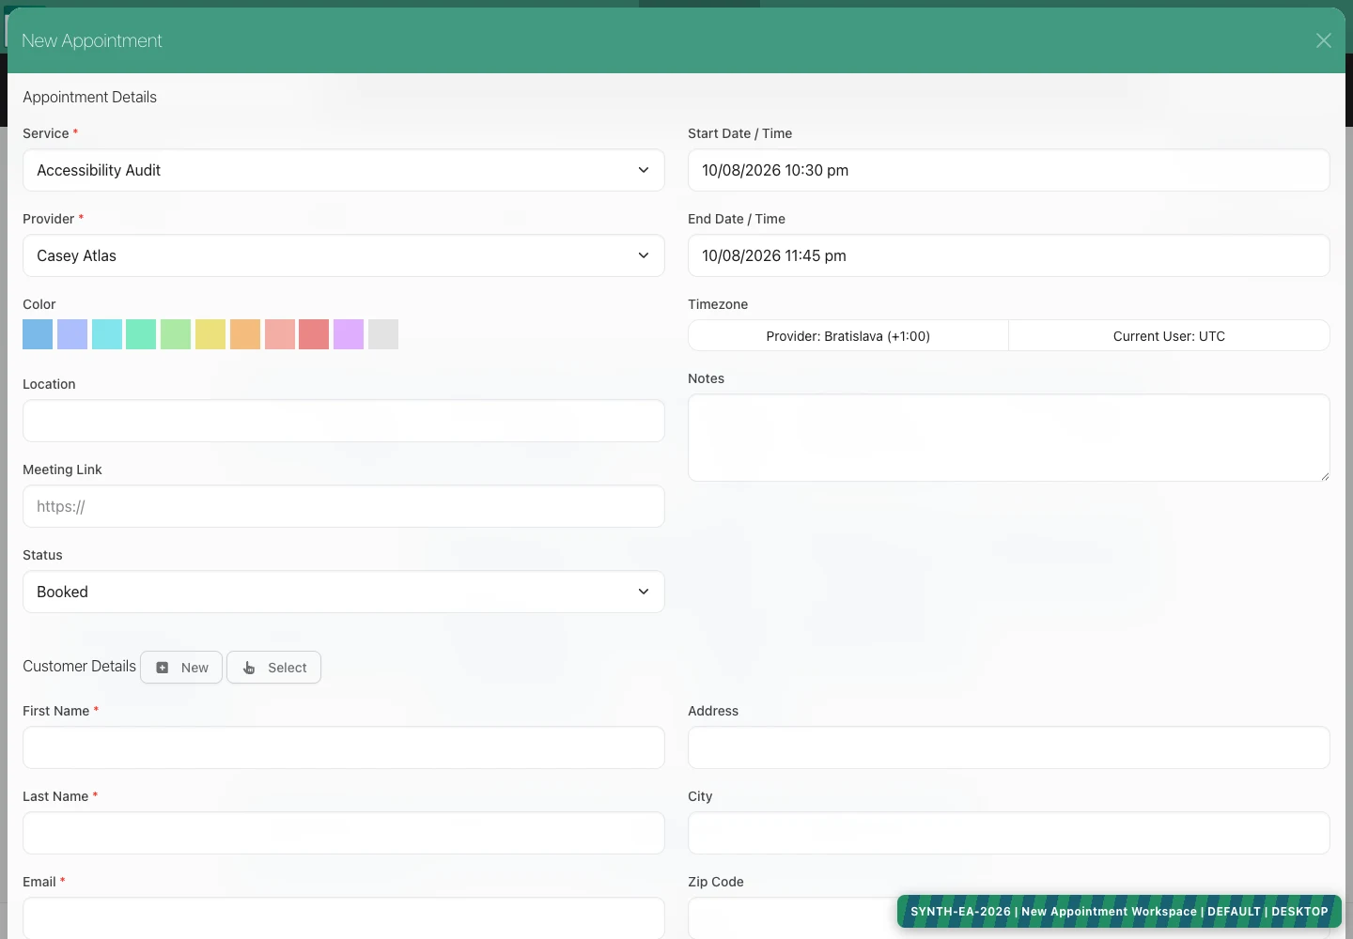Pick the light green color swatch
The image size is (1353, 939).
pos(176,334)
